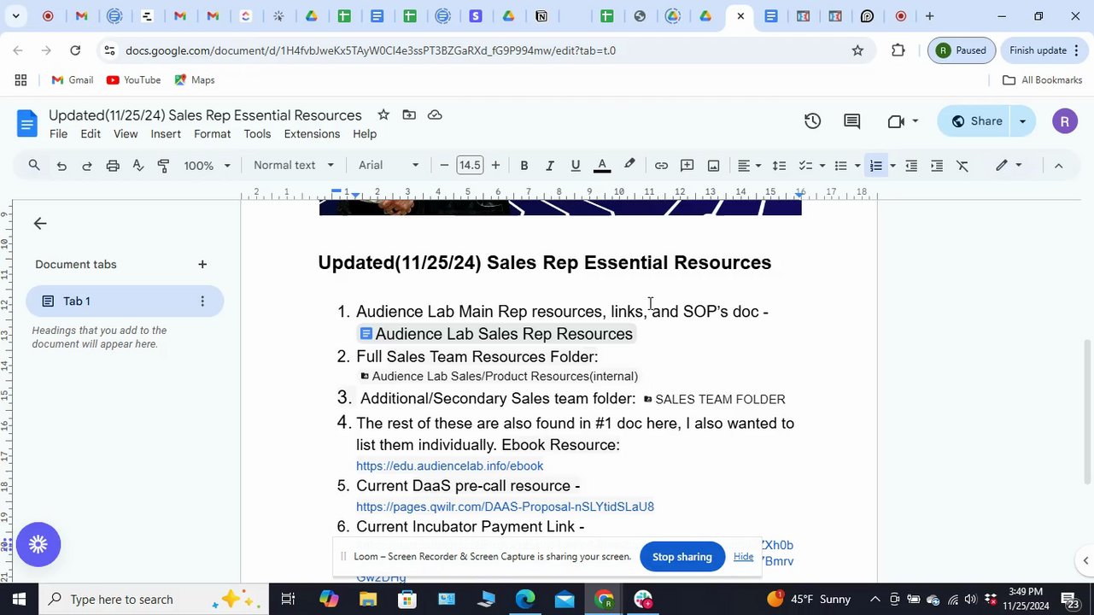
Task: Add a new document tab
Action: coord(202,265)
